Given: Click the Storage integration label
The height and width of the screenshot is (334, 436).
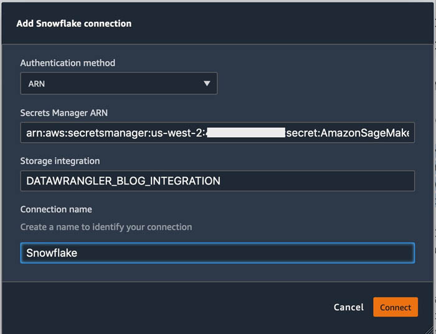Looking at the screenshot, I should (x=60, y=161).
